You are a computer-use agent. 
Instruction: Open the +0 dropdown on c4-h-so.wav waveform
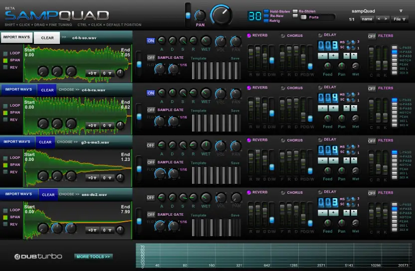tap(92, 73)
